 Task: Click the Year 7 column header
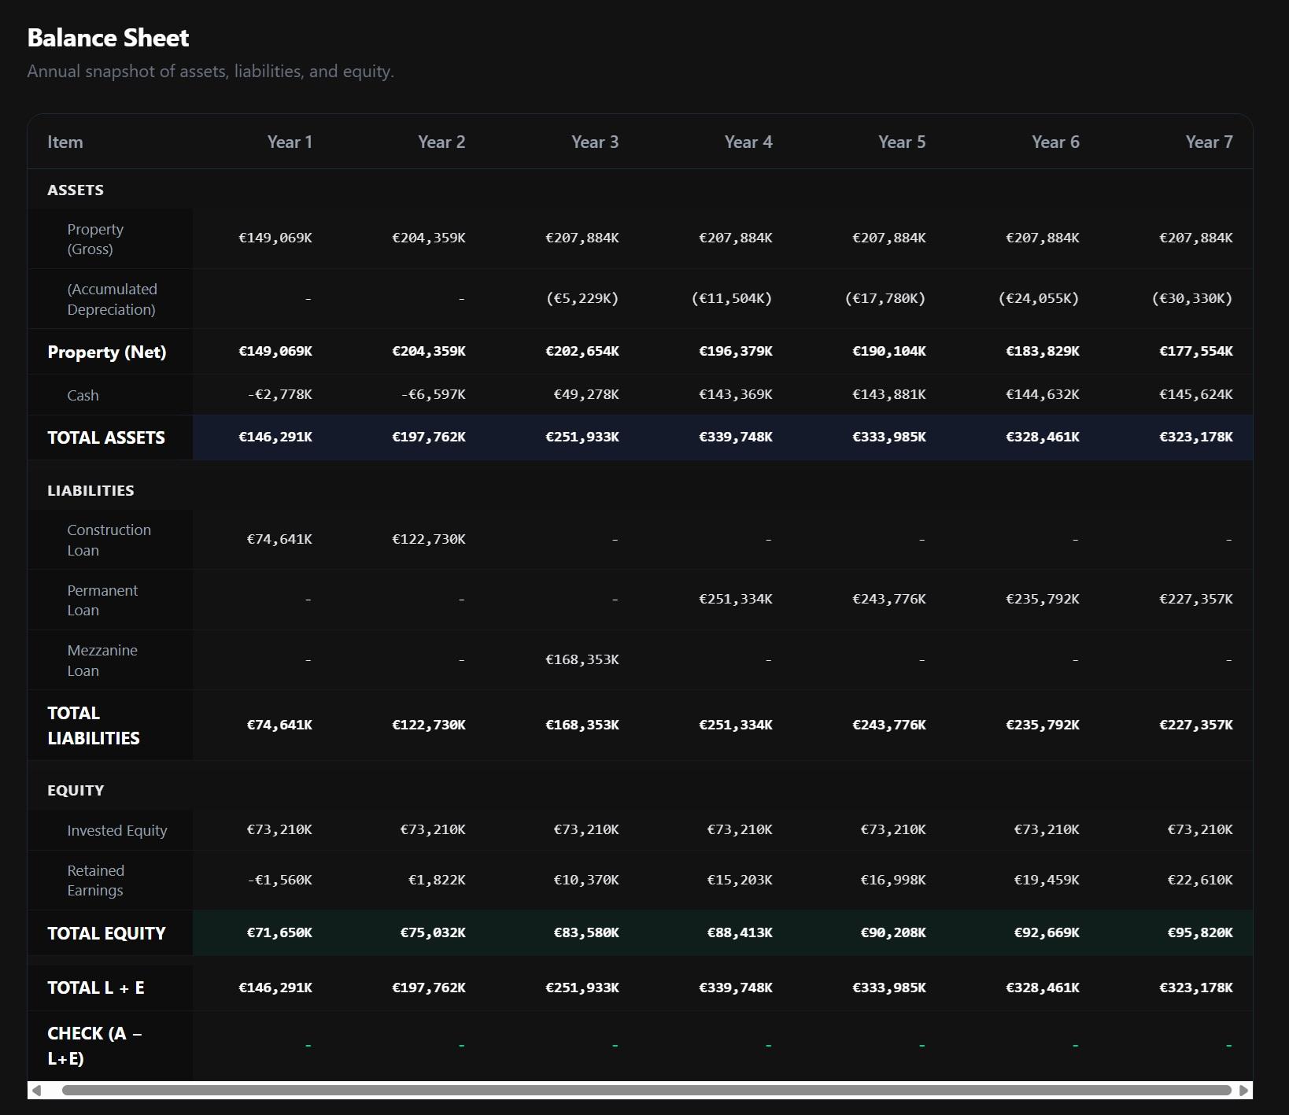[x=1209, y=142]
